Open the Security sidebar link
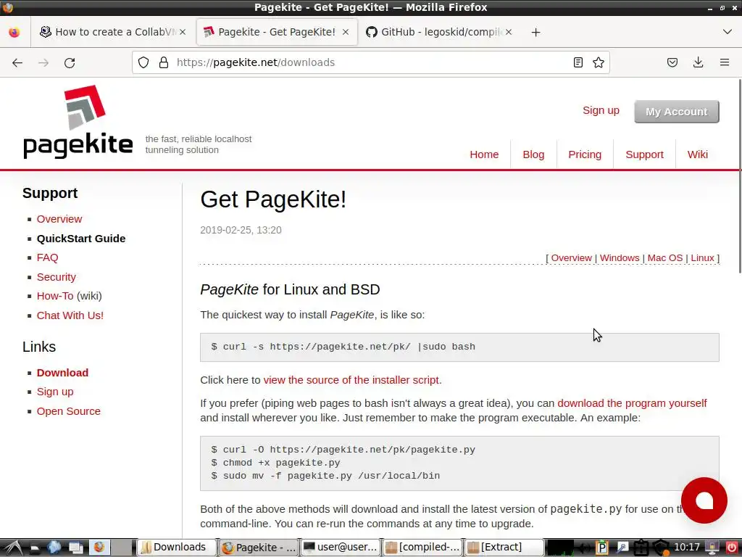The image size is (742, 557). (57, 277)
